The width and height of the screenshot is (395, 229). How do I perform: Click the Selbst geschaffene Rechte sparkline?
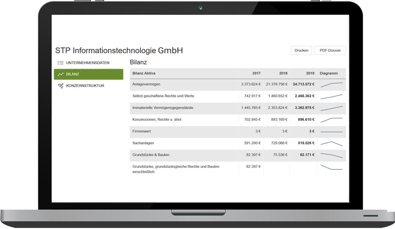pos(332,96)
